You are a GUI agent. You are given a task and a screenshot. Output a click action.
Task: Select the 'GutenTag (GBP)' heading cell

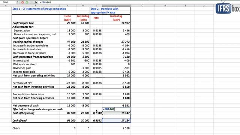point(116,18)
